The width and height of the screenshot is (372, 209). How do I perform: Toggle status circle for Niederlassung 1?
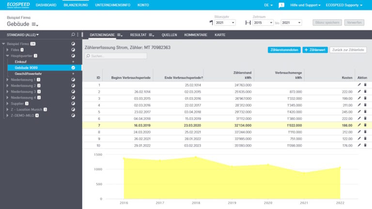73,79
